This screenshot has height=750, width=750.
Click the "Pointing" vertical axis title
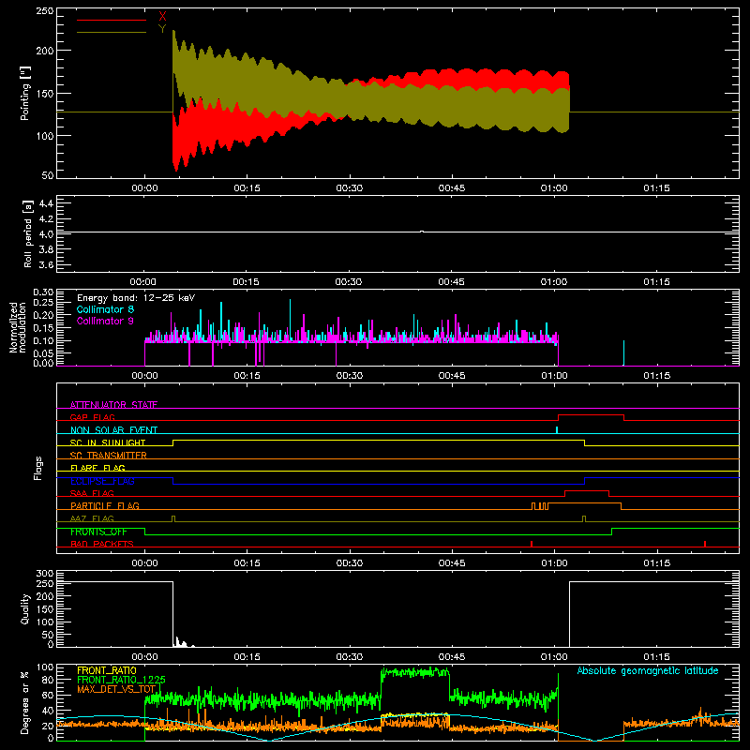pos(25,94)
